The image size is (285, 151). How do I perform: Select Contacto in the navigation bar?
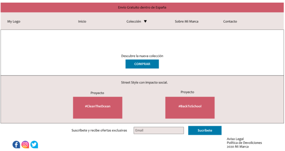[230, 21]
